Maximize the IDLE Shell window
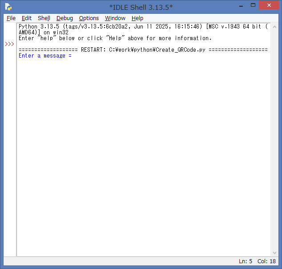282x269 pixels. click(x=253, y=5)
